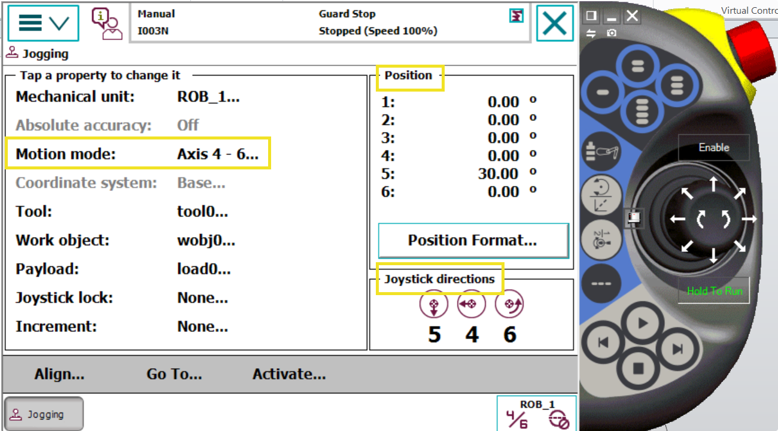Select the Jogging taskbar tab
The width and height of the screenshot is (778, 431).
(44, 414)
